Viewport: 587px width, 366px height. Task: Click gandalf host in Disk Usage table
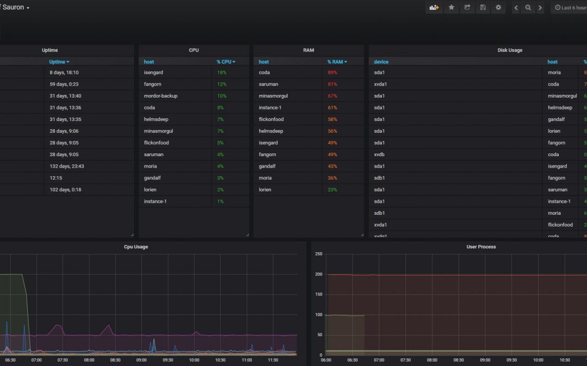click(556, 119)
